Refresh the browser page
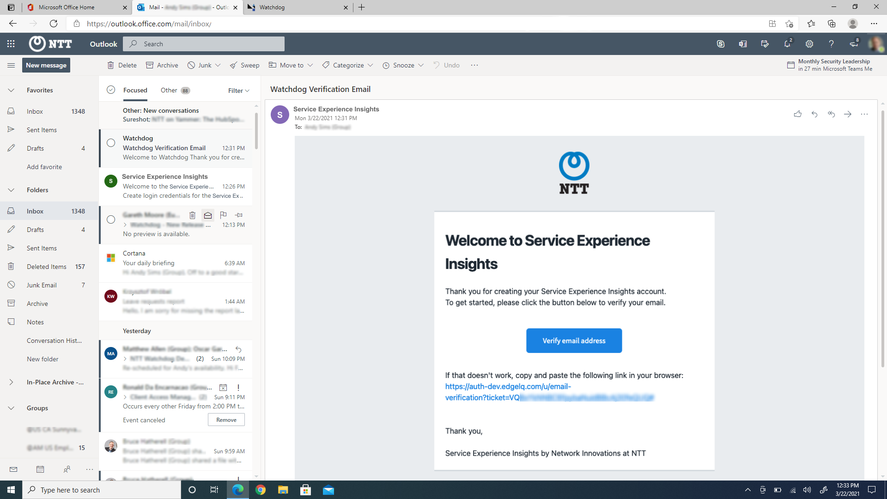The width and height of the screenshot is (887, 499). (x=54, y=24)
